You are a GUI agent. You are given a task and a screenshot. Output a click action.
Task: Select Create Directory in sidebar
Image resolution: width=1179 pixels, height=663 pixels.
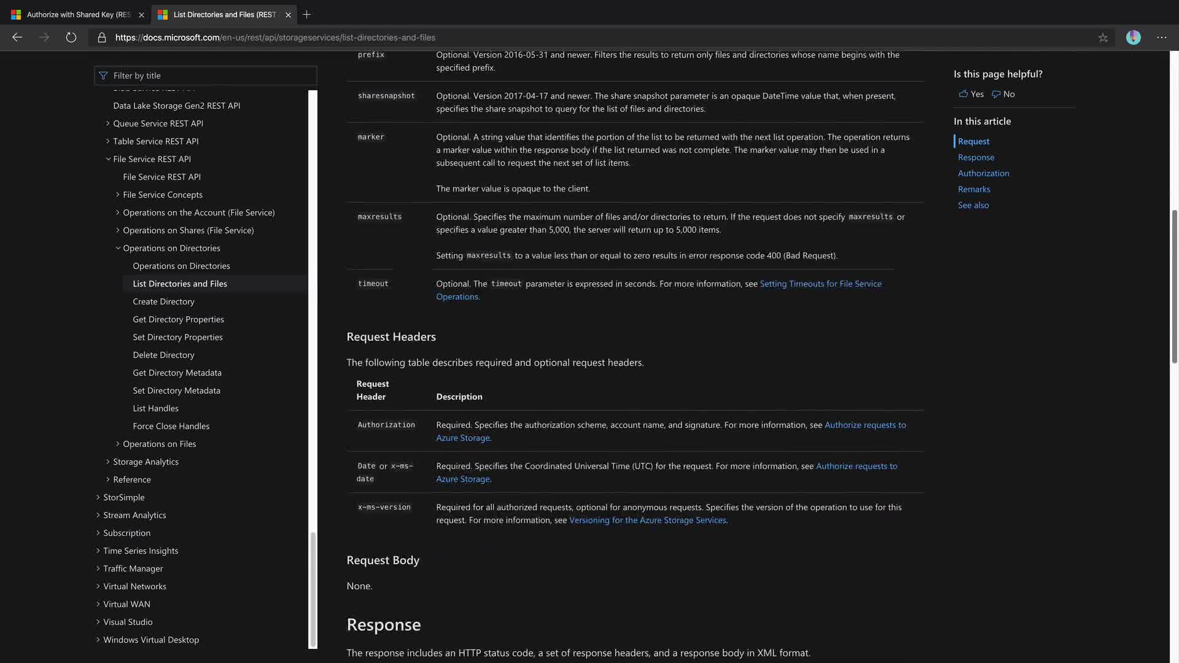(x=163, y=301)
